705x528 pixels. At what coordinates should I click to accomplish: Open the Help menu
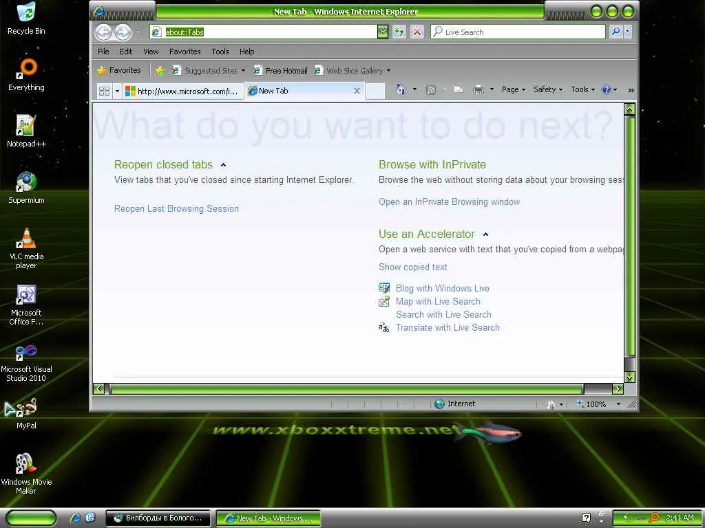click(247, 52)
